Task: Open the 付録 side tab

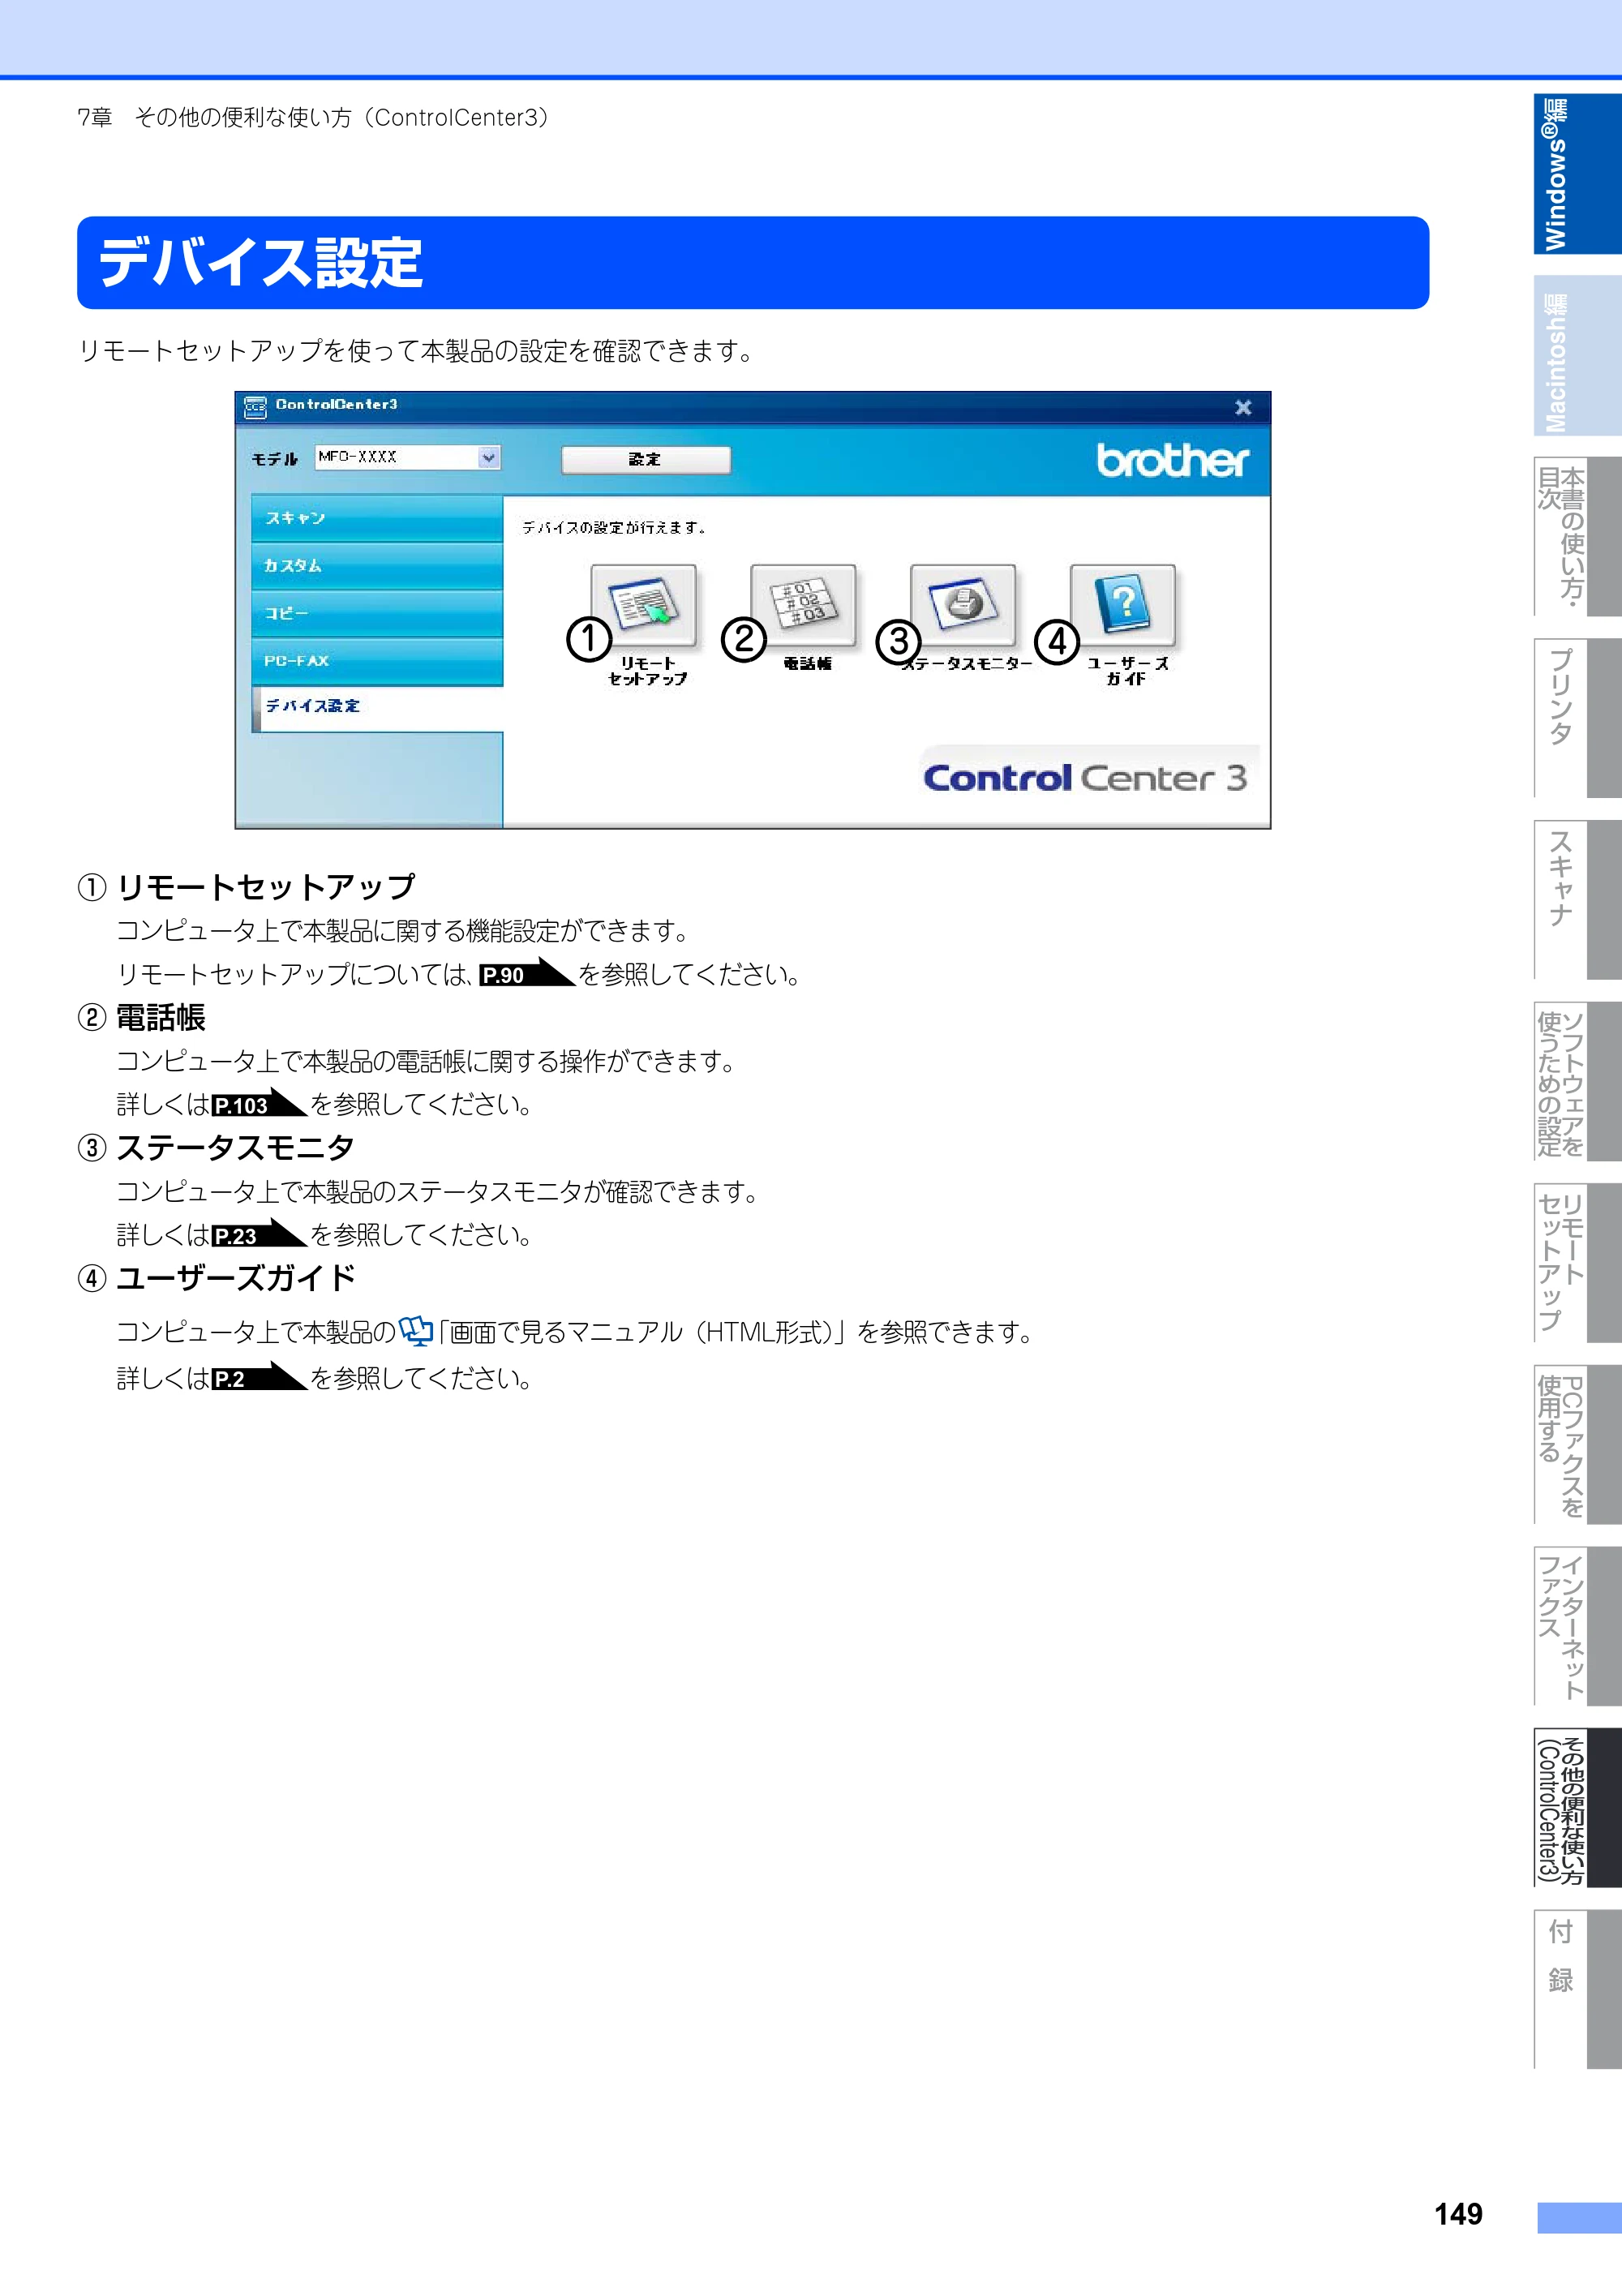Action: (1577, 1989)
